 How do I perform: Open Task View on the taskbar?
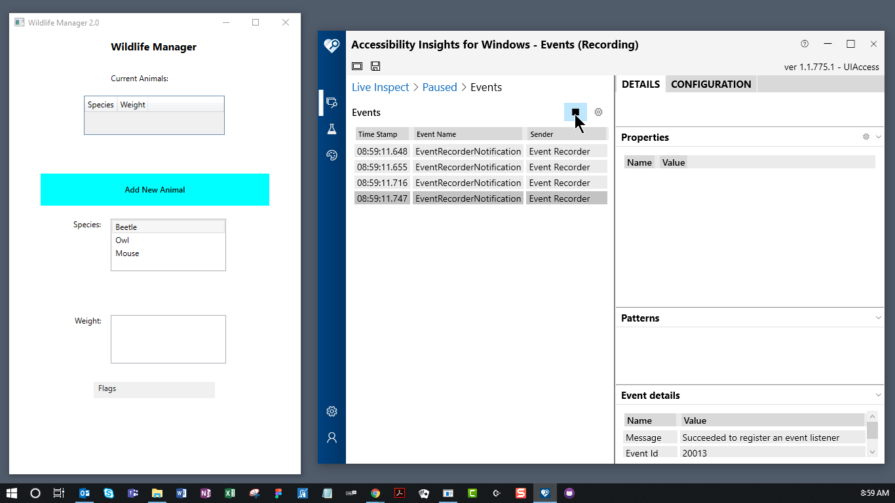[x=59, y=493]
